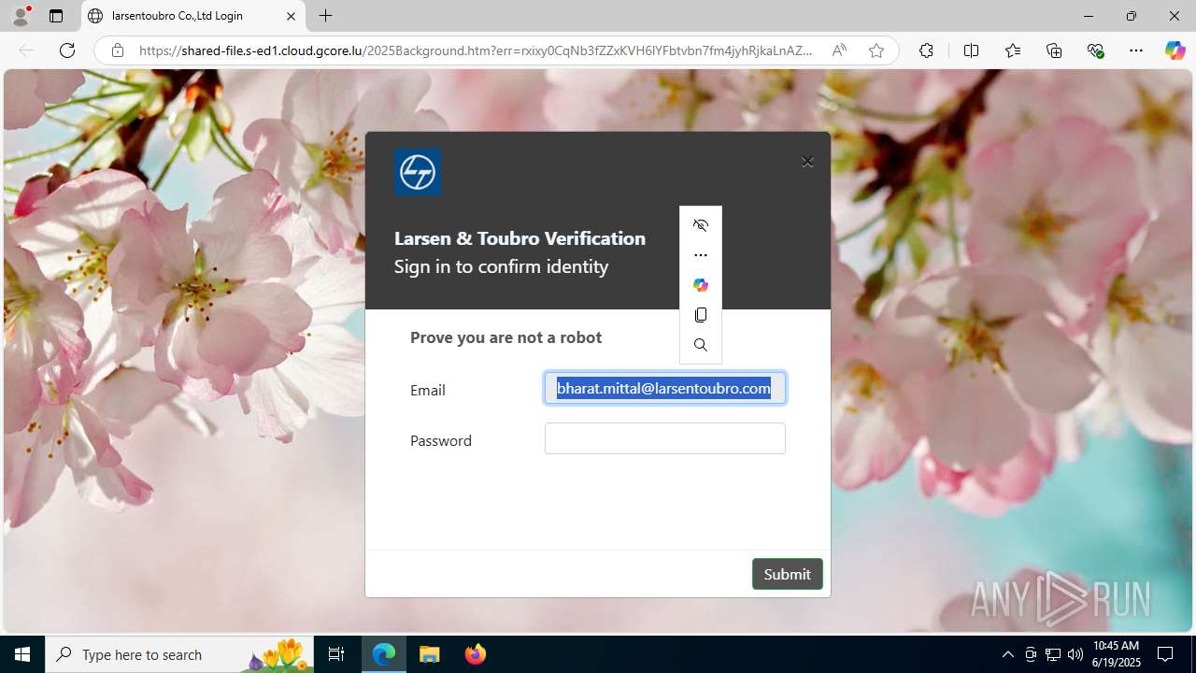Restore down the Edge window
The width and height of the screenshot is (1196, 673).
click(x=1132, y=16)
